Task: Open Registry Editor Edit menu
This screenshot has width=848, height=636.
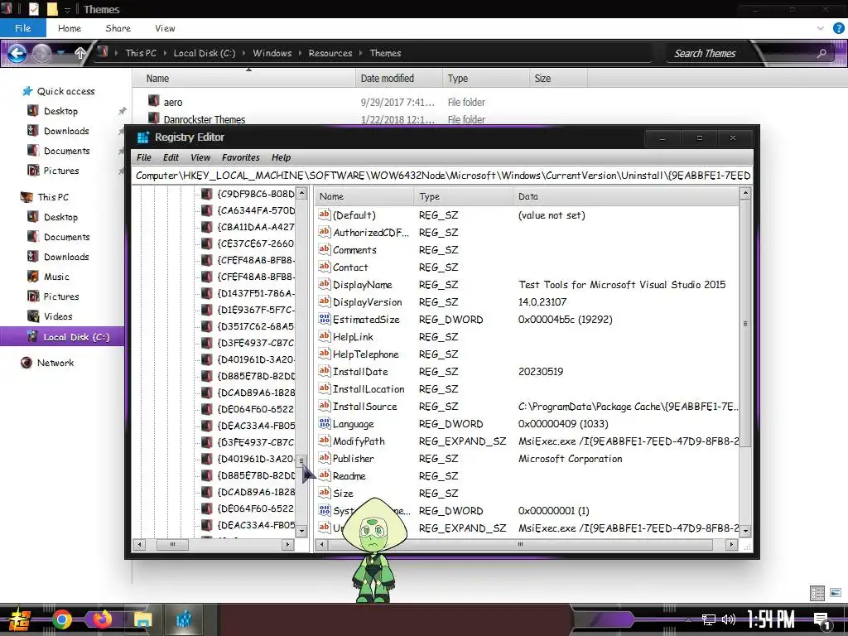Action: click(171, 157)
